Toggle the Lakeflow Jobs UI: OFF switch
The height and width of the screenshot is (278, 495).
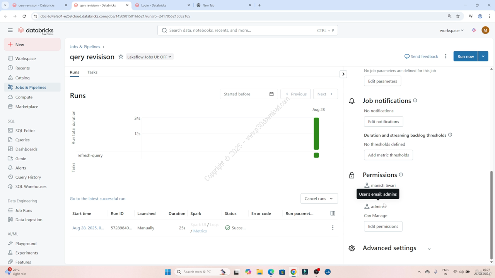[x=149, y=57]
